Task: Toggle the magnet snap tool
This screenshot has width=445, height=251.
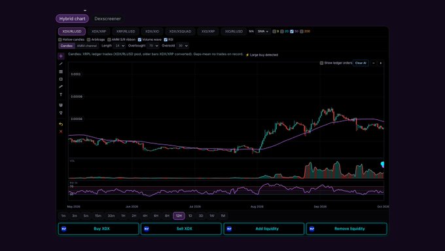Action: click(x=61, y=105)
